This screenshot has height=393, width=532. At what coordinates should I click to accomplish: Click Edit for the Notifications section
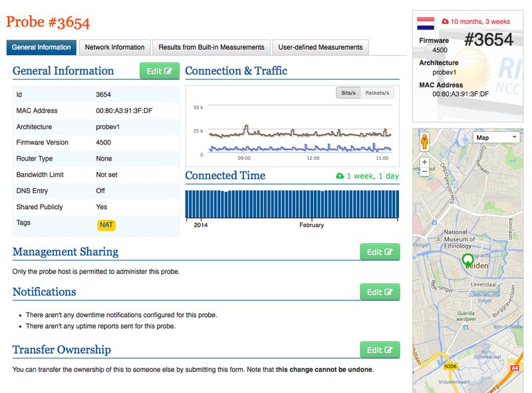point(379,291)
